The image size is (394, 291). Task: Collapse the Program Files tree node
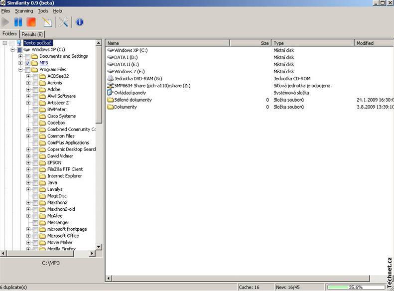pyautogui.click(x=20, y=70)
